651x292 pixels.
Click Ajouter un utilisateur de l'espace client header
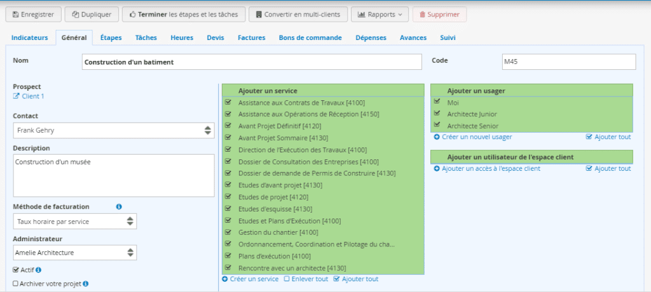tap(531, 157)
